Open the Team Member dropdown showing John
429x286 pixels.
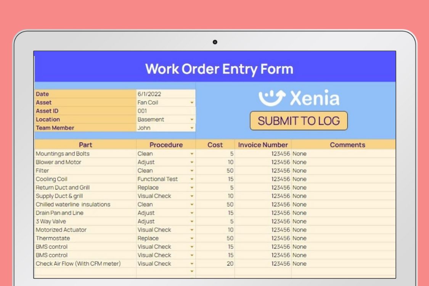(191, 128)
